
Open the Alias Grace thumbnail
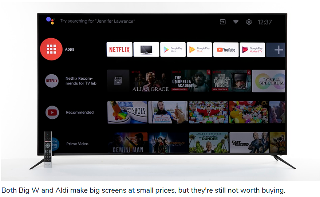click(150, 81)
